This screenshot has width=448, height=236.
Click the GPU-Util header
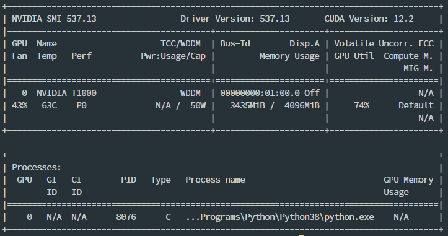[x=354, y=56]
